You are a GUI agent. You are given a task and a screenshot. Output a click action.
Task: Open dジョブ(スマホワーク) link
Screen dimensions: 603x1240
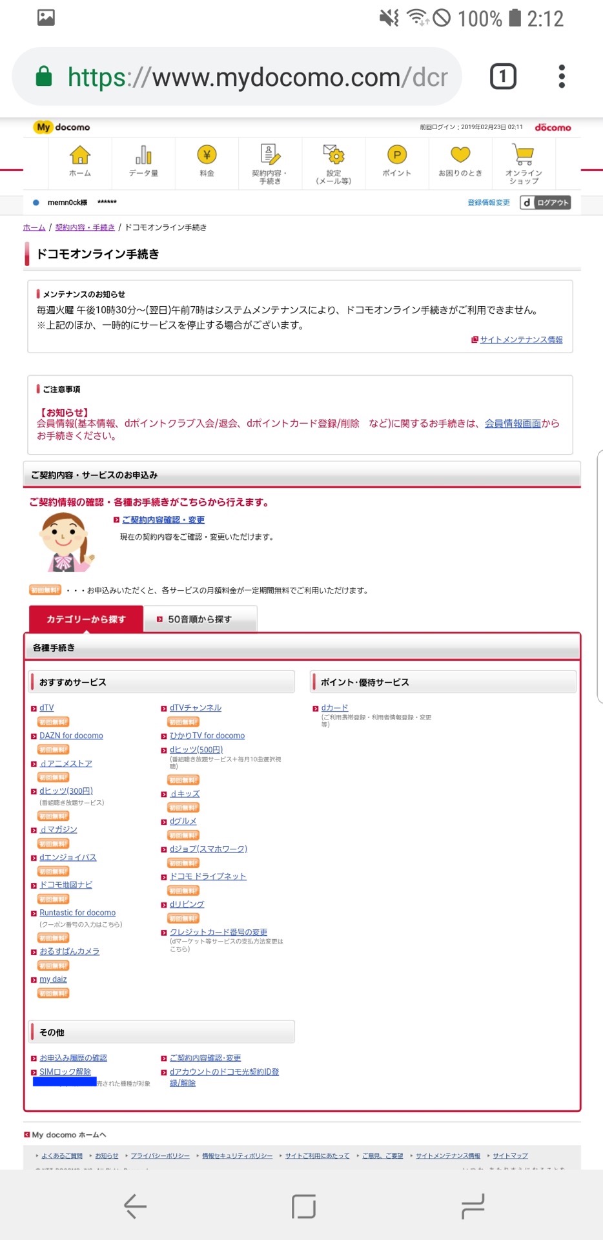[x=209, y=849]
